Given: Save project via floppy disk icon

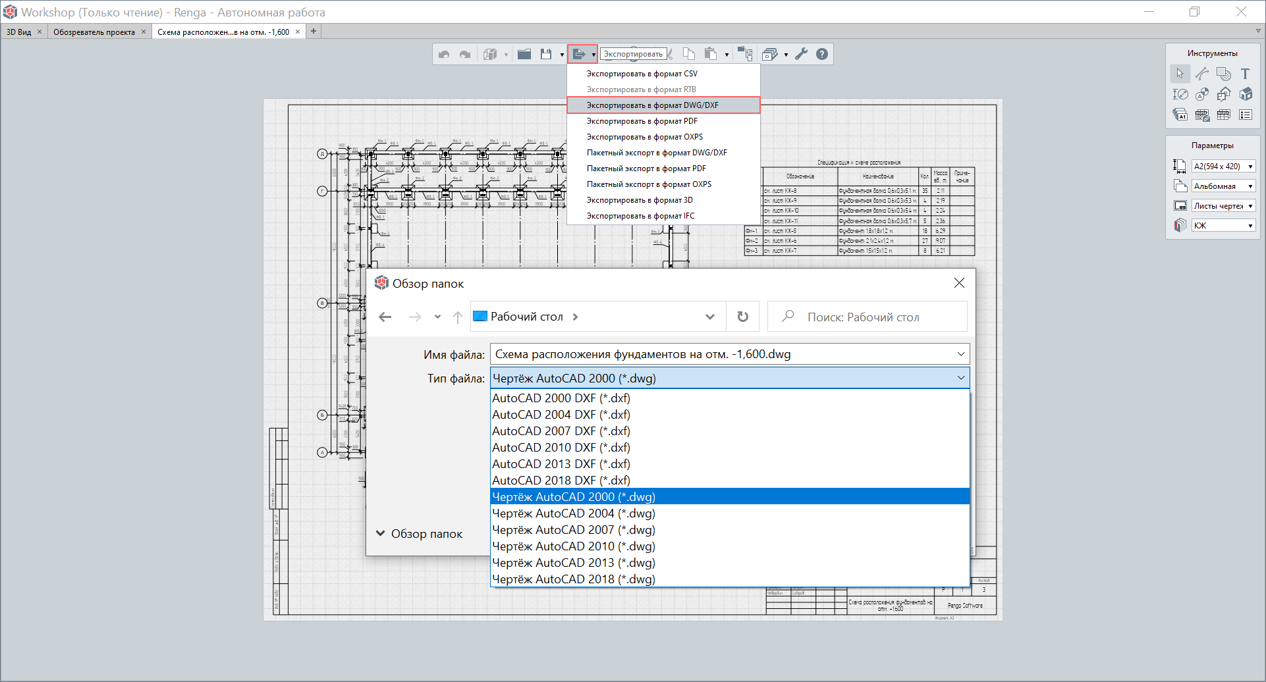Looking at the screenshot, I should point(546,55).
